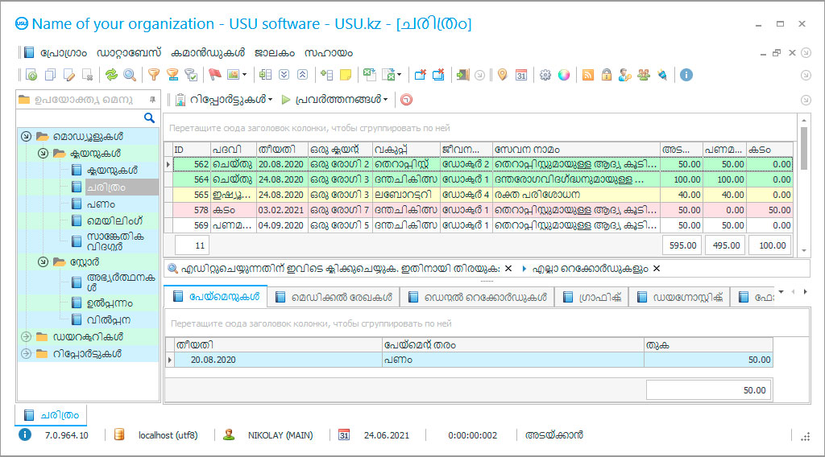Click the red flag toolbar icon
Image resolution: width=825 pixels, height=457 pixels.
pos(214,75)
